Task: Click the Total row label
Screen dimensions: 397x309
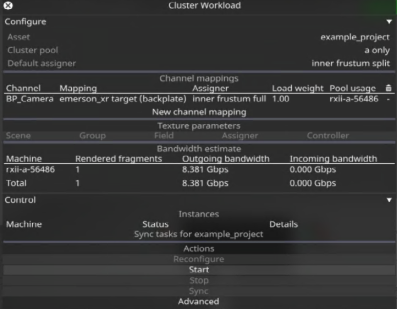Action: pos(16,183)
